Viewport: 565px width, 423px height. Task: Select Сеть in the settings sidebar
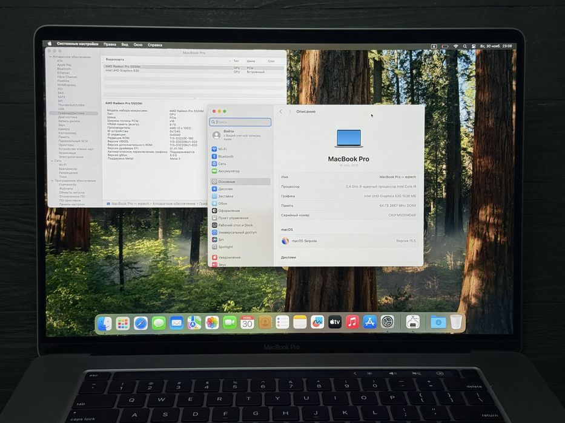tap(240, 164)
